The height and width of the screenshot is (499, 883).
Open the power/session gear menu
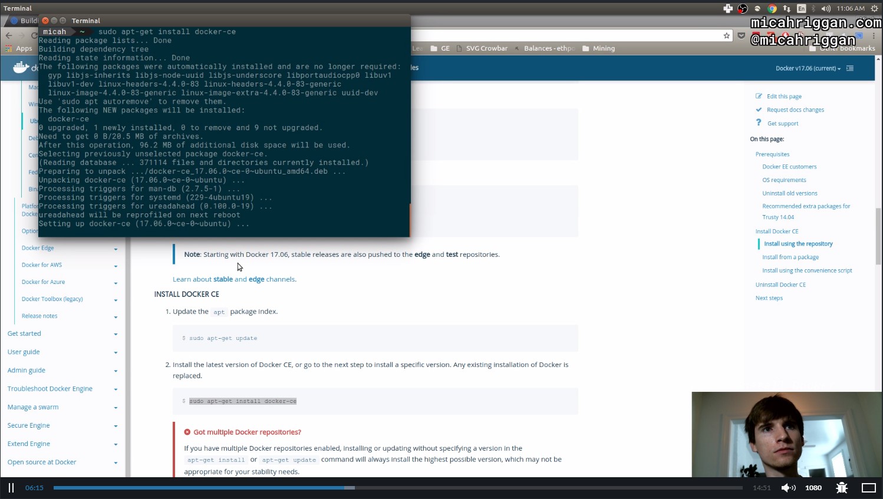pos(874,8)
